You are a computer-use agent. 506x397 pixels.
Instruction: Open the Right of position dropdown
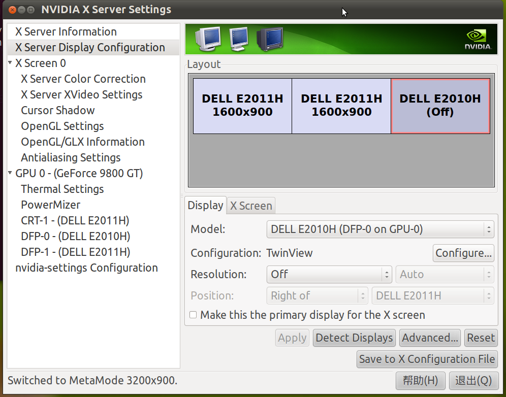tap(317, 296)
